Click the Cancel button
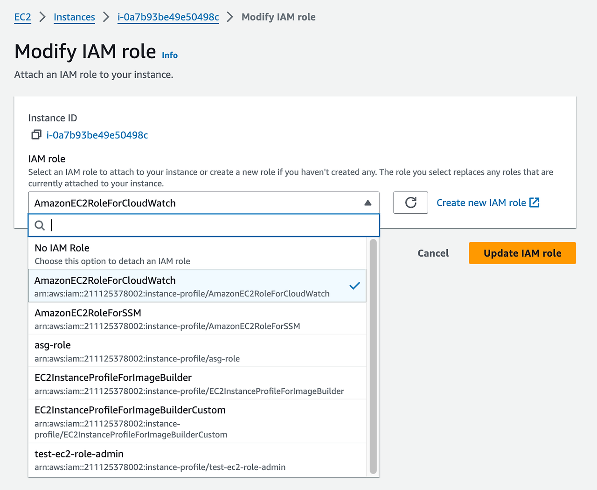Image resolution: width=597 pixels, height=490 pixels. point(433,253)
